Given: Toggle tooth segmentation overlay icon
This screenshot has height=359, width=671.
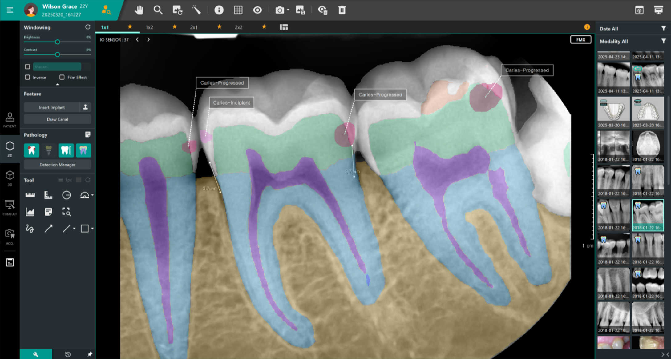Looking at the screenshot, I should (83, 150).
